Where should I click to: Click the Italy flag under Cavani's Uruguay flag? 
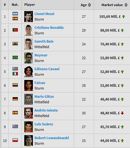[x=15, y=74]
